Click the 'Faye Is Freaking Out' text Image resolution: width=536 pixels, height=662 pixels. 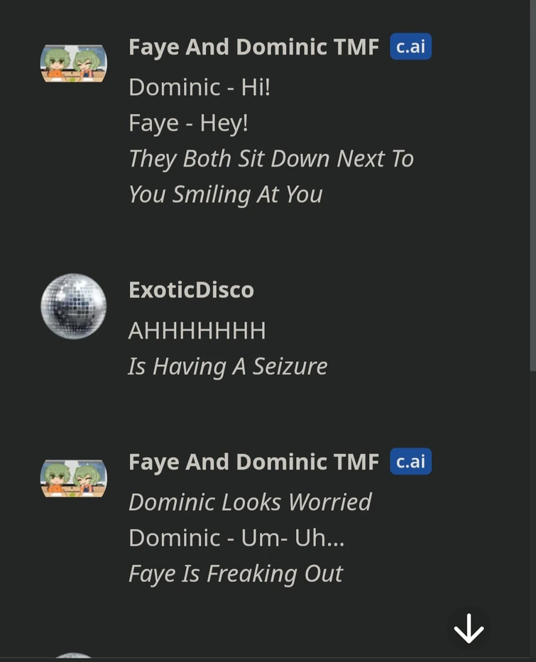pyautogui.click(x=236, y=574)
